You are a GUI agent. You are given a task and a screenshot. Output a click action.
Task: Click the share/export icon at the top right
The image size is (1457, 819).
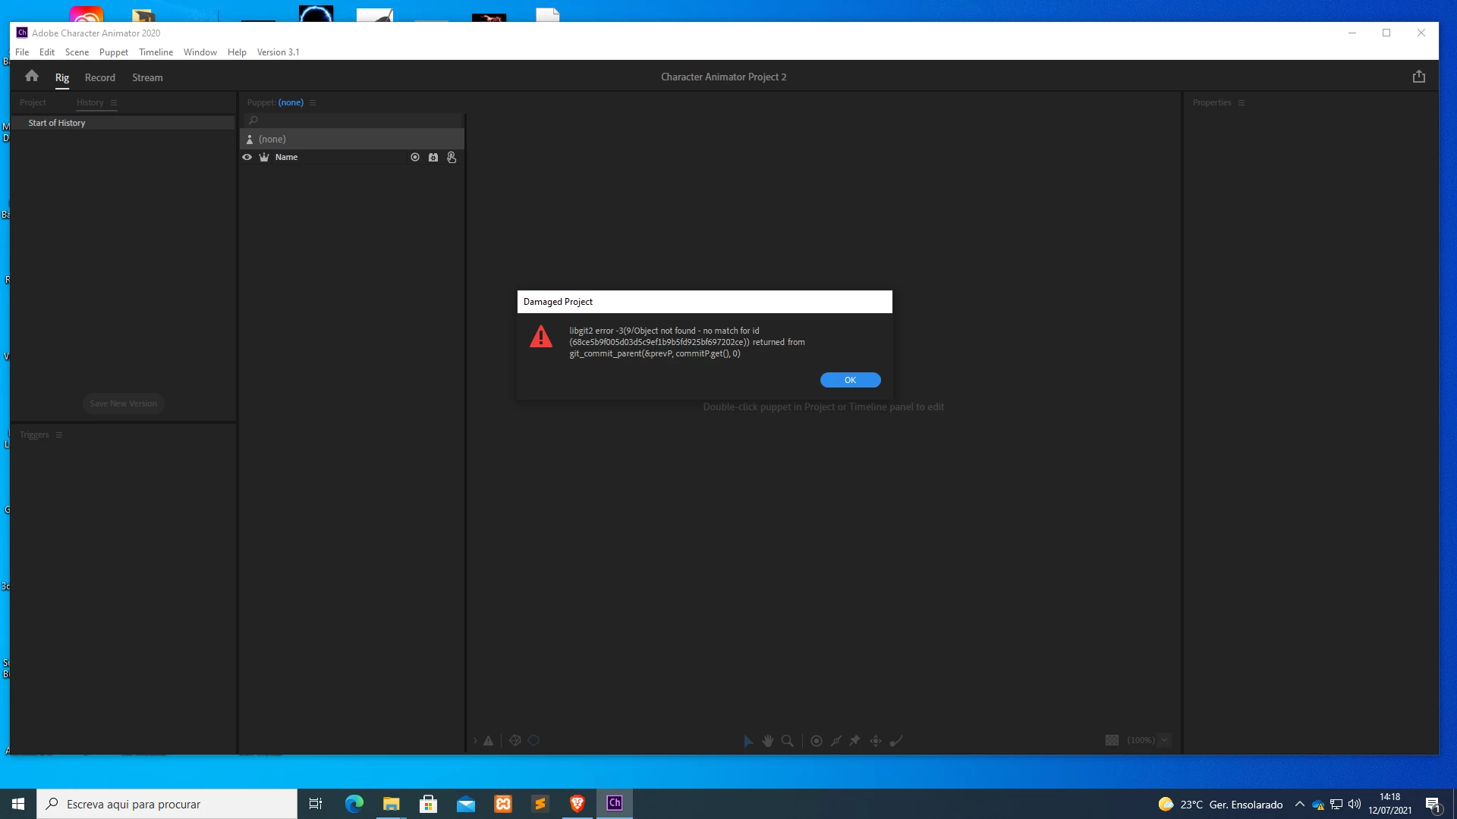(x=1418, y=77)
